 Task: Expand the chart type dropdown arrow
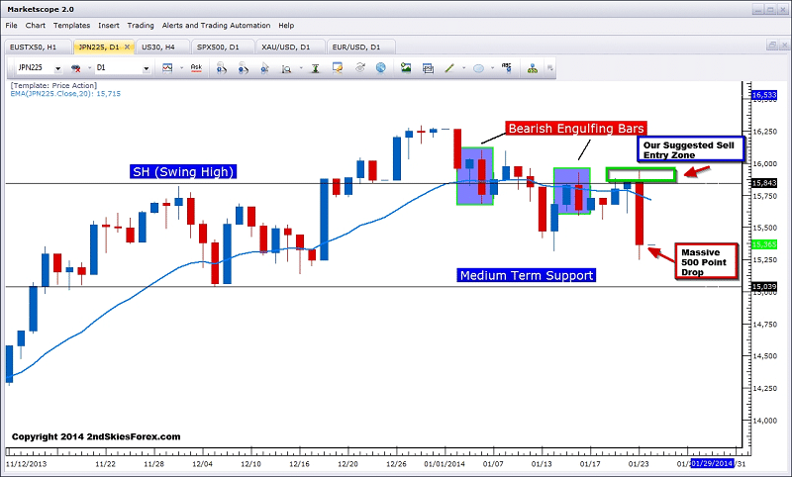click(181, 68)
